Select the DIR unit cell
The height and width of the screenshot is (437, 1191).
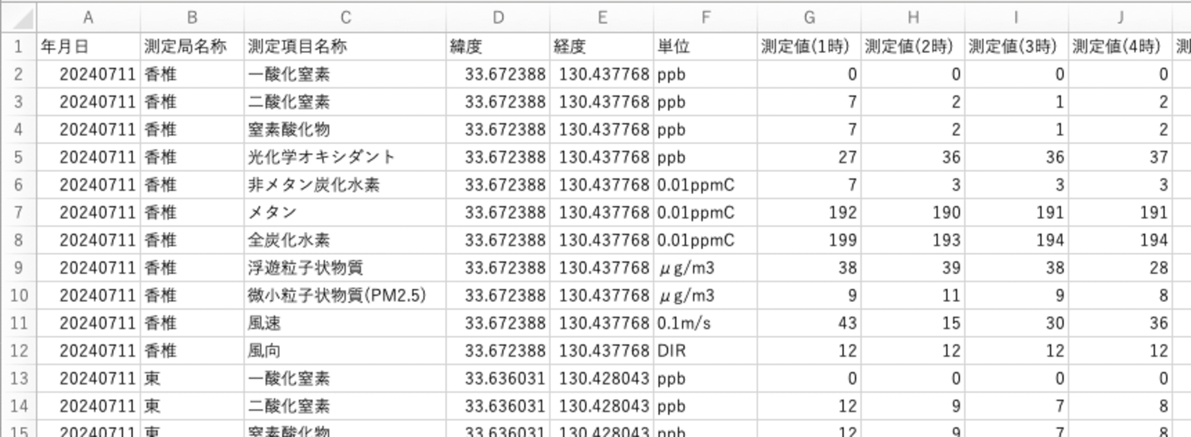pos(705,351)
